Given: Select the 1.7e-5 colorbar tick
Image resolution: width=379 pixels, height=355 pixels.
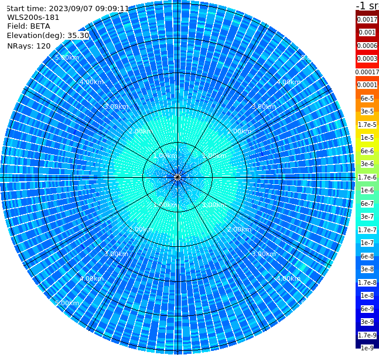Looking at the screenshot, I should coord(367,125).
